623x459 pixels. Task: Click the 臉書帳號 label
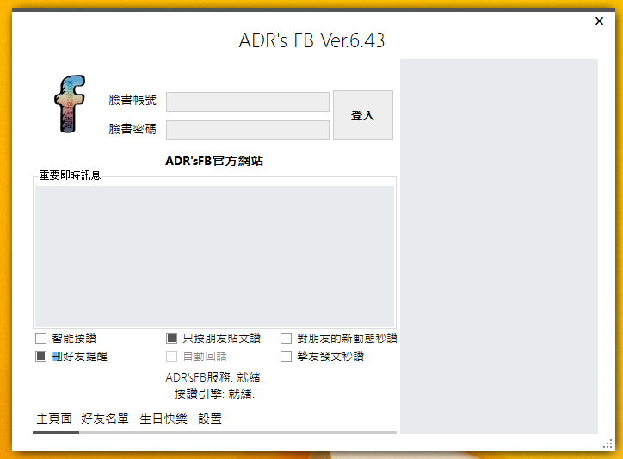click(x=133, y=100)
